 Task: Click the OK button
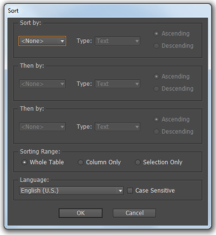point(80,213)
